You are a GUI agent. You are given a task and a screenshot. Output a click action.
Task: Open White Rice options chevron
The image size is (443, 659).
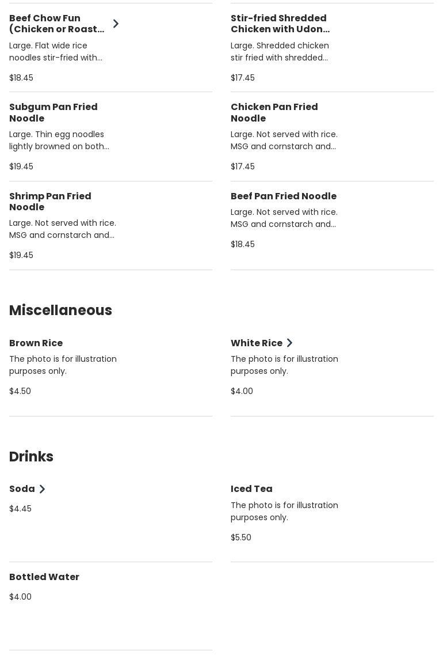[x=289, y=343]
